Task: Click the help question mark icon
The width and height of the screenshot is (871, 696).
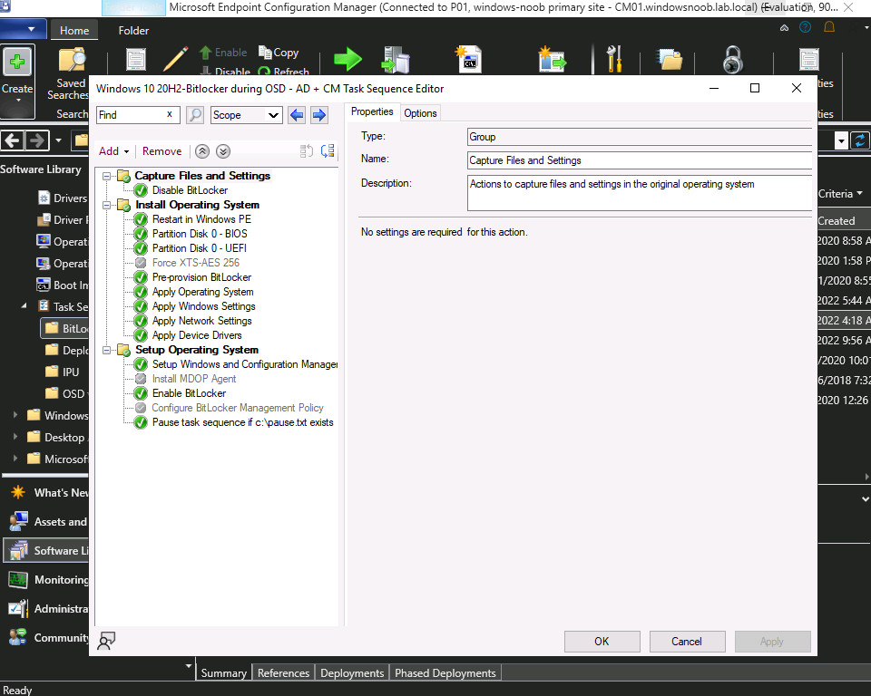Action: click(805, 27)
